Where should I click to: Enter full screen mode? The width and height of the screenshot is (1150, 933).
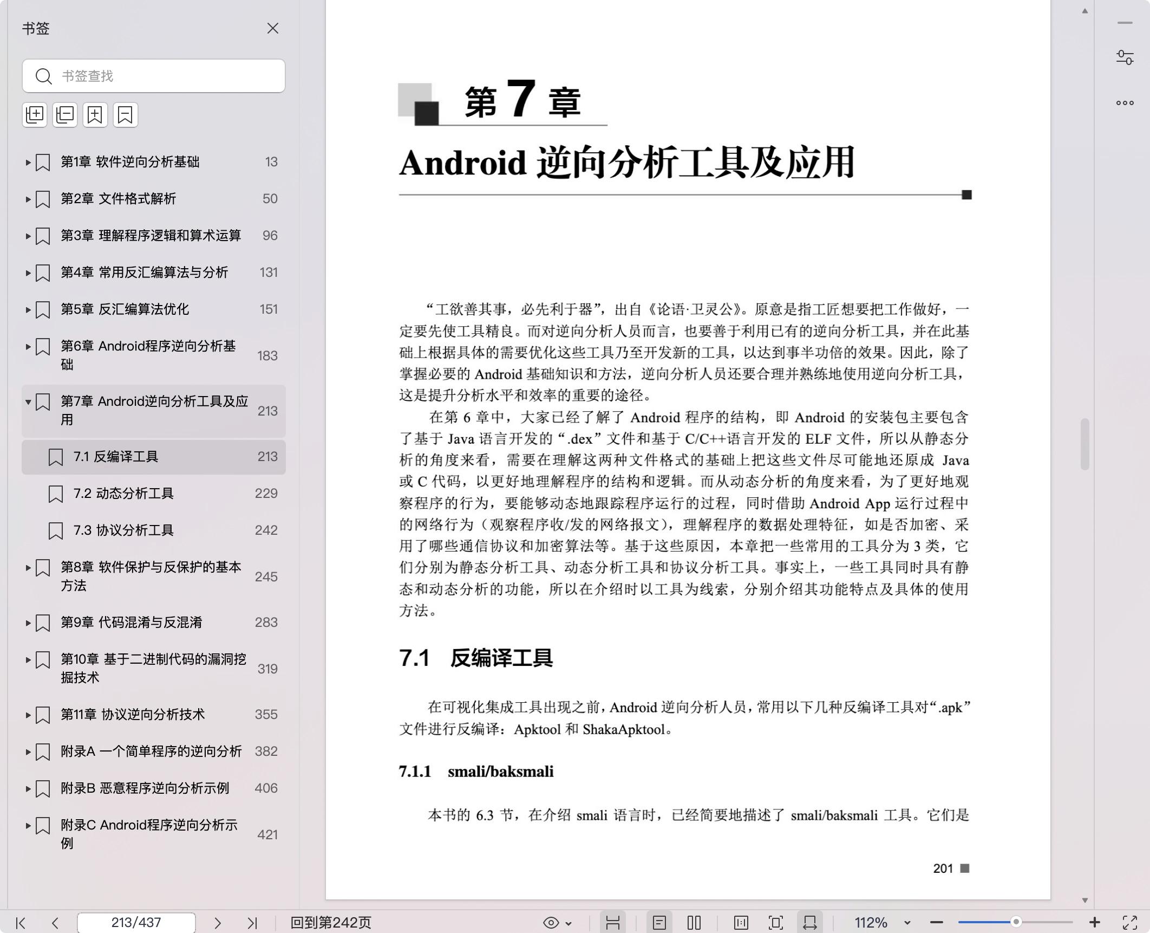coord(1130,922)
